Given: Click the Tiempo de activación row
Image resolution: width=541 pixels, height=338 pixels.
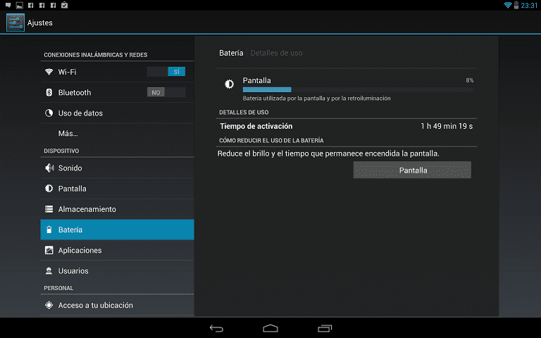Looking at the screenshot, I should click(x=347, y=126).
